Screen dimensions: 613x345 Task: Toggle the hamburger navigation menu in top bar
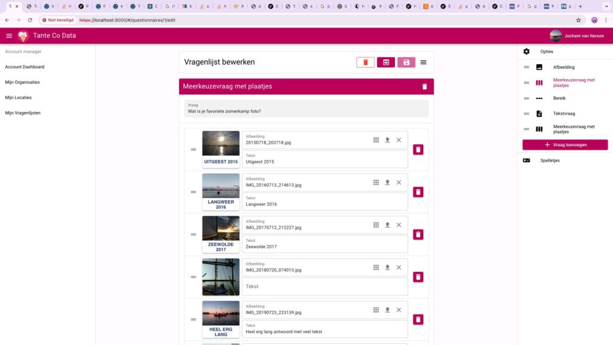coord(9,36)
